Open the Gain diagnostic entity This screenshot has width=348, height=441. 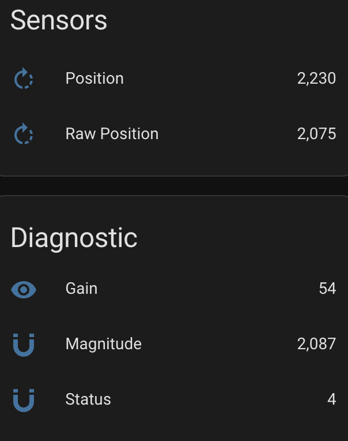coord(81,289)
